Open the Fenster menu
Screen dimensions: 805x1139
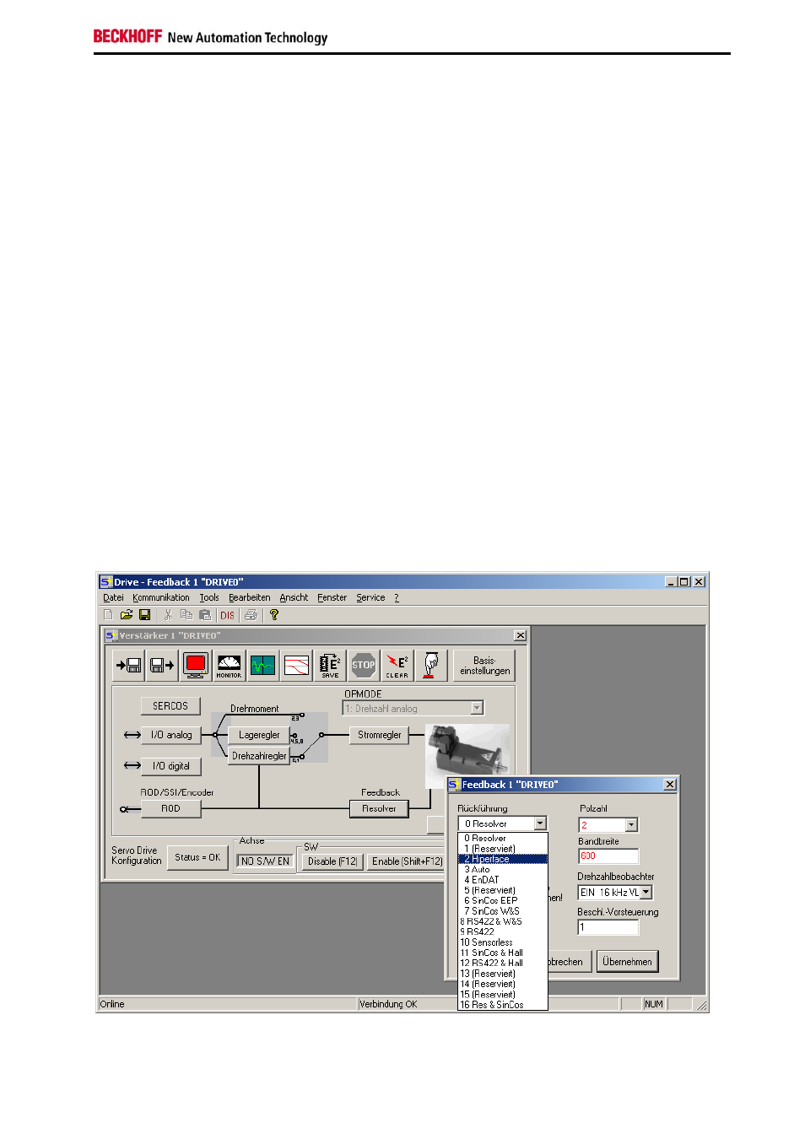coord(332,598)
